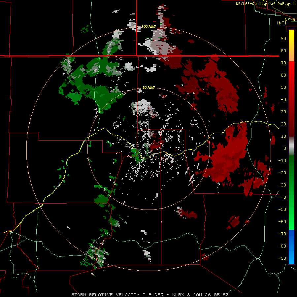Select the -80 knot scale label
Screen dimensions: 297x297
(x=282, y=246)
